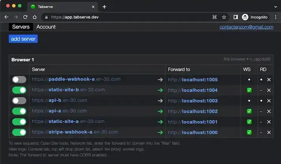Open the localhost:1005 forward link
This screenshot has height=164, width=281.
click(x=193, y=79)
